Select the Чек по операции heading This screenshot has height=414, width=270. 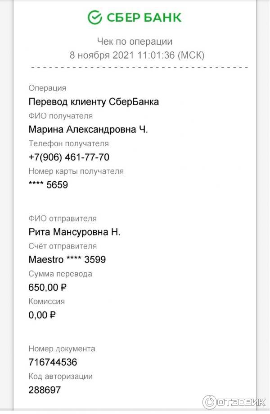click(135, 41)
